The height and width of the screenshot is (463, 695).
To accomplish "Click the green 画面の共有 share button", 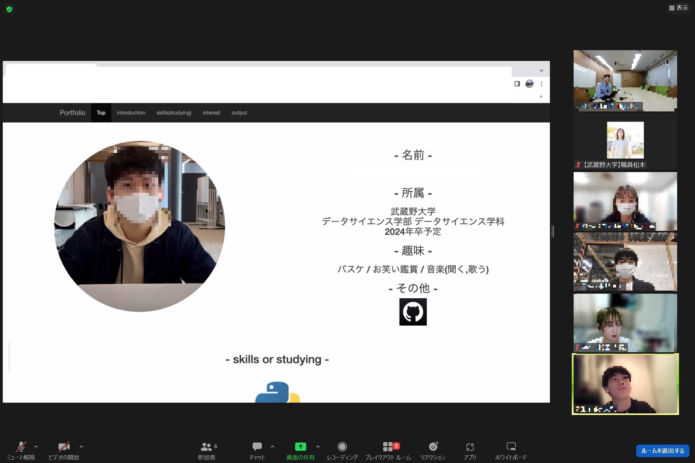I will coord(300,447).
